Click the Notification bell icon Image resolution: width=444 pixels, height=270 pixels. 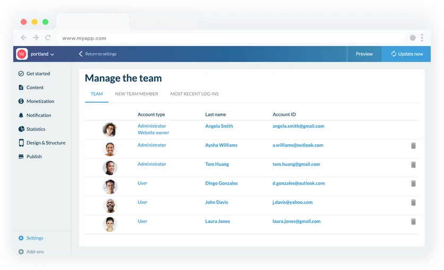[x=21, y=115]
